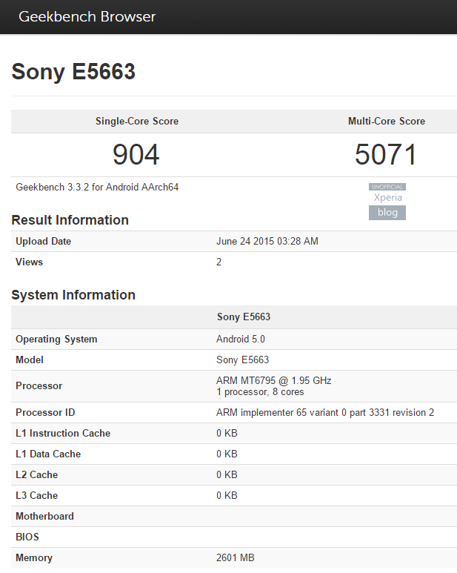This screenshot has width=457, height=573.
Task: Click the single-core score value 904
Action: [136, 154]
